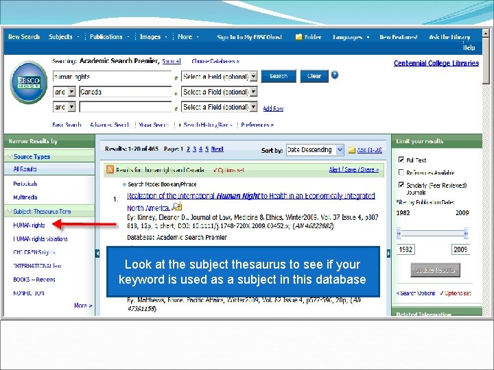The height and width of the screenshot is (370, 494).
Task: Click the Update Results button
Action: (435, 270)
